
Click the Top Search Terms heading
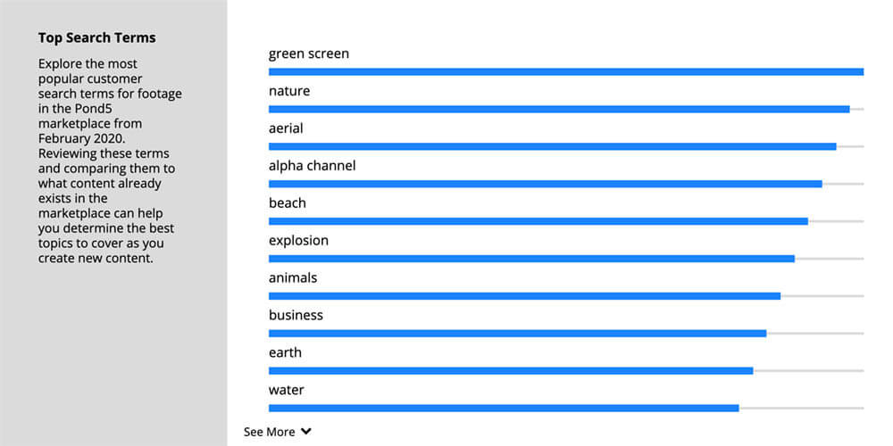tap(96, 37)
